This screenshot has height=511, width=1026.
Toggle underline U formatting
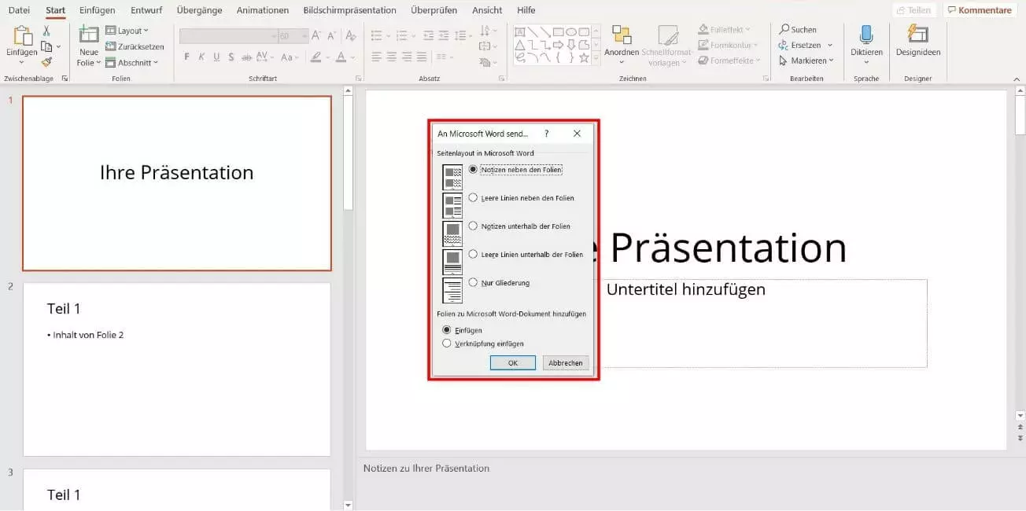click(x=216, y=57)
